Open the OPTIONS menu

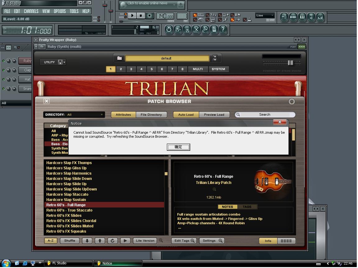[60, 11]
